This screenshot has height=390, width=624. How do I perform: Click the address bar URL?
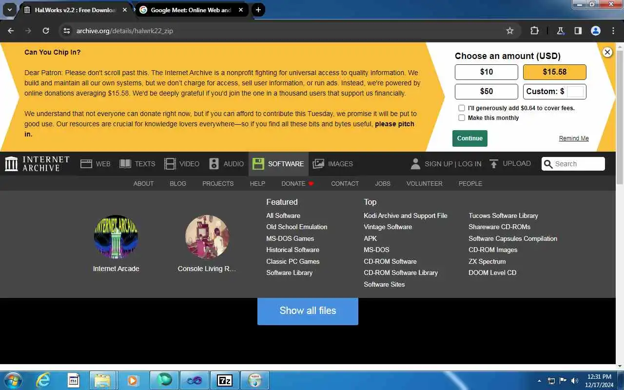pyautogui.click(x=125, y=31)
